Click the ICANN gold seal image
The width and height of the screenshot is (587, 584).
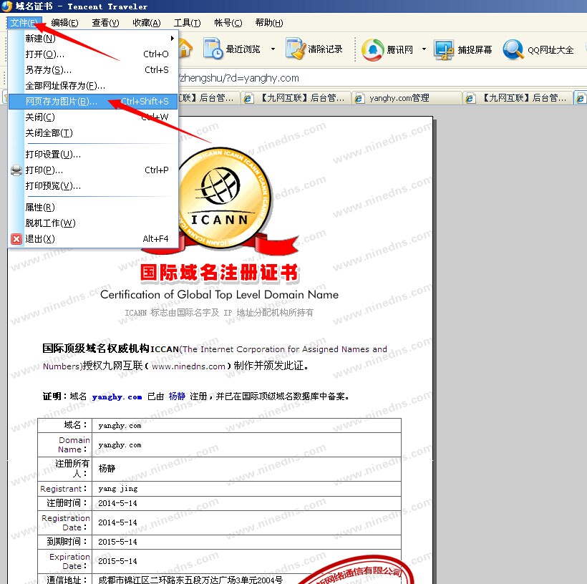pos(225,198)
